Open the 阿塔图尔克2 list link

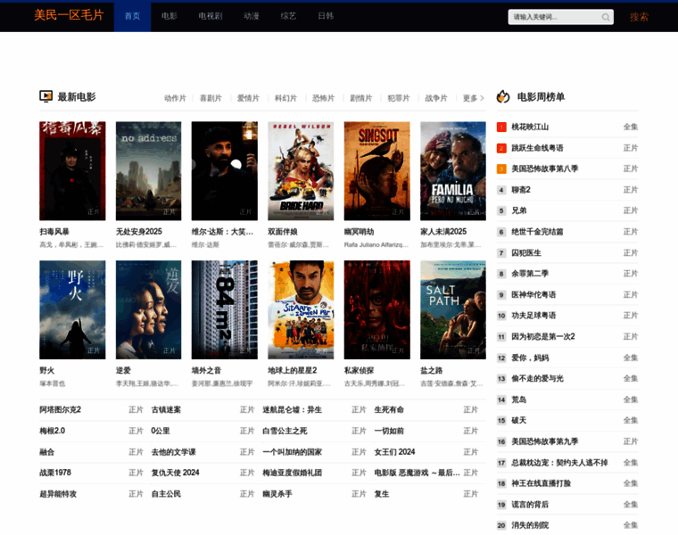tap(60, 410)
